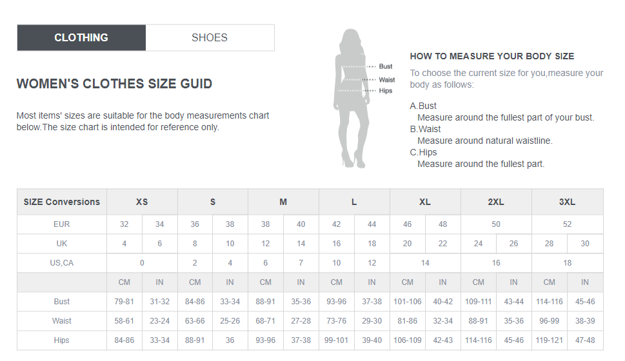Click the Bust row label in table
Viewport: 625px width, 361px height.
[62, 302]
